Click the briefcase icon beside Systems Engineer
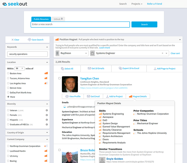 [93, 53]
